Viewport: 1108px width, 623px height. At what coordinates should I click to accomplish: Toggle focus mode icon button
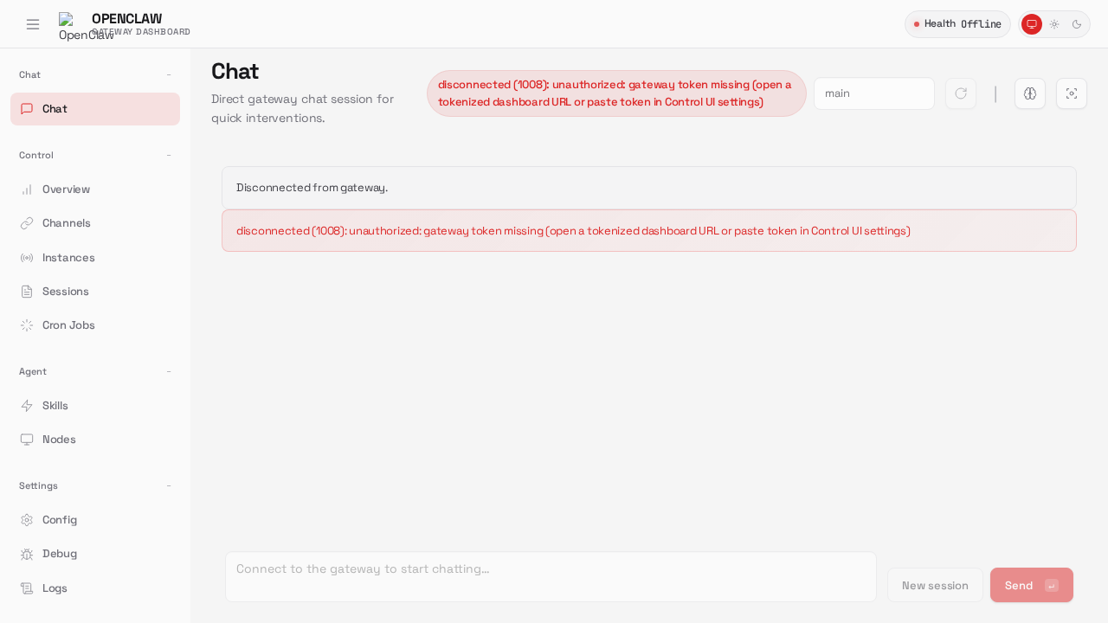[1072, 93]
